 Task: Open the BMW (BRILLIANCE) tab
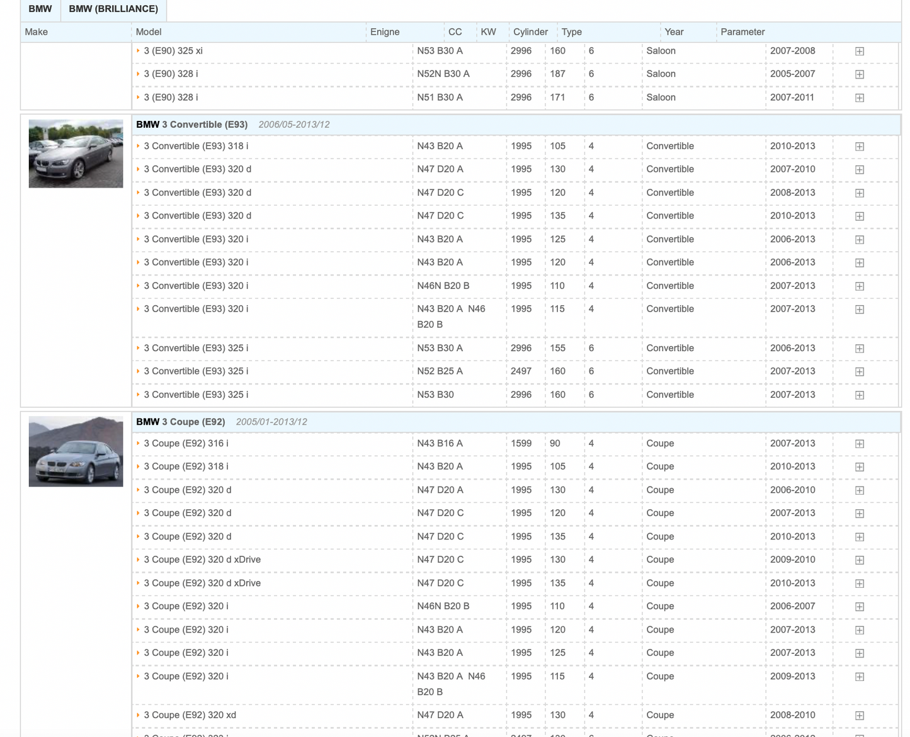(113, 9)
